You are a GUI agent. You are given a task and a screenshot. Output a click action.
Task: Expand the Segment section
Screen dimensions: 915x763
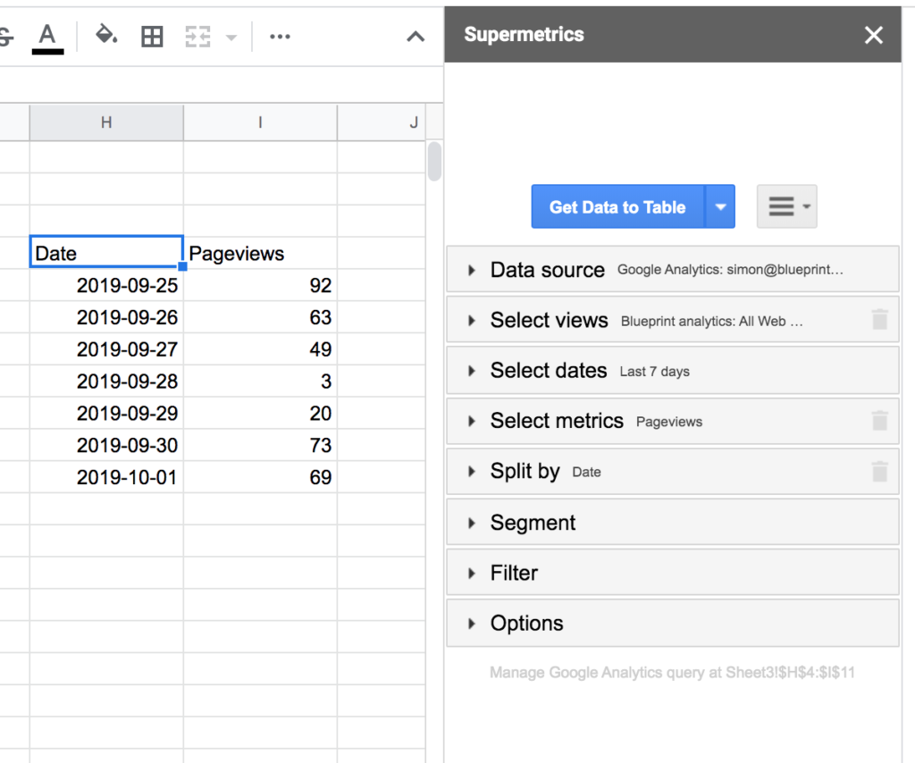(x=472, y=523)
